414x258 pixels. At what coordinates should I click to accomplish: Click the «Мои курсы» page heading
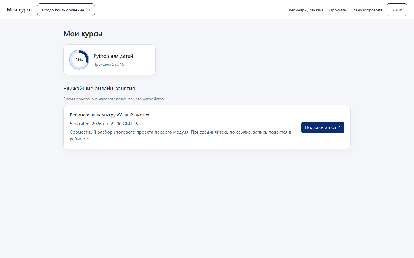coord(83,34)
